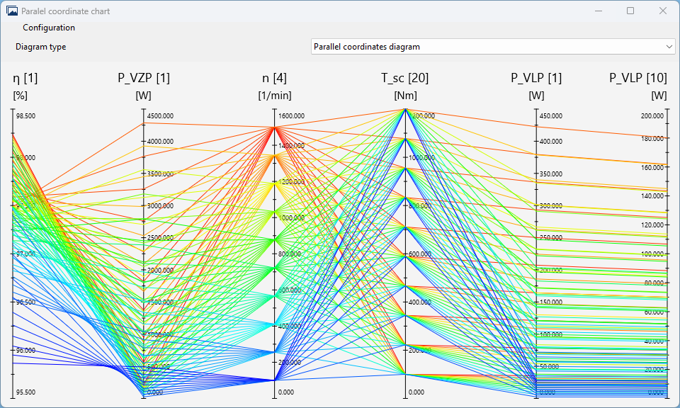Select the 200.000 top tick on P_VLP [10]
The width and height of the screenshot is (680, 408).
coord(652,114)
